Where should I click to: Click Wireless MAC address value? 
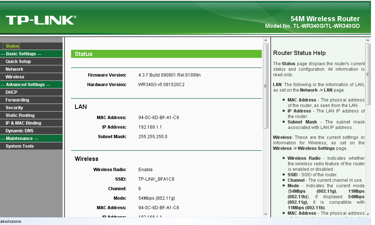click(x=159, y=208)
